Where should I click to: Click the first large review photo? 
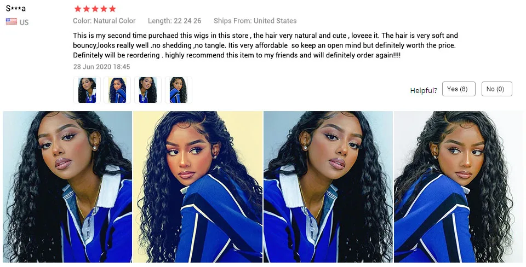67,187
